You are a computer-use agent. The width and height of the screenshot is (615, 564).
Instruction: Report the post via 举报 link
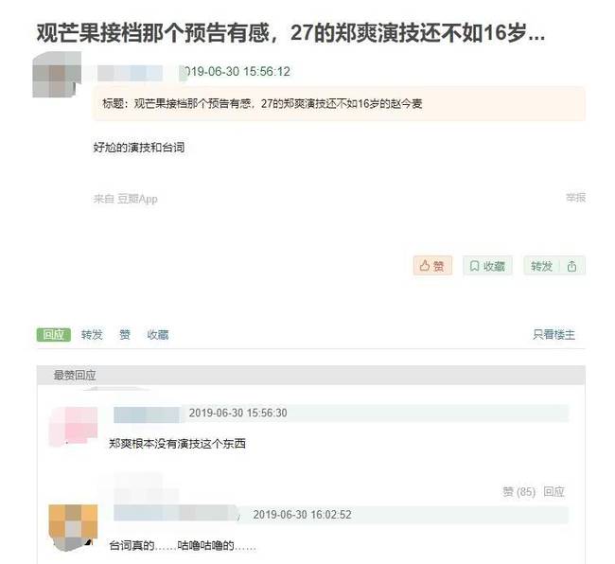pos(575,197)
